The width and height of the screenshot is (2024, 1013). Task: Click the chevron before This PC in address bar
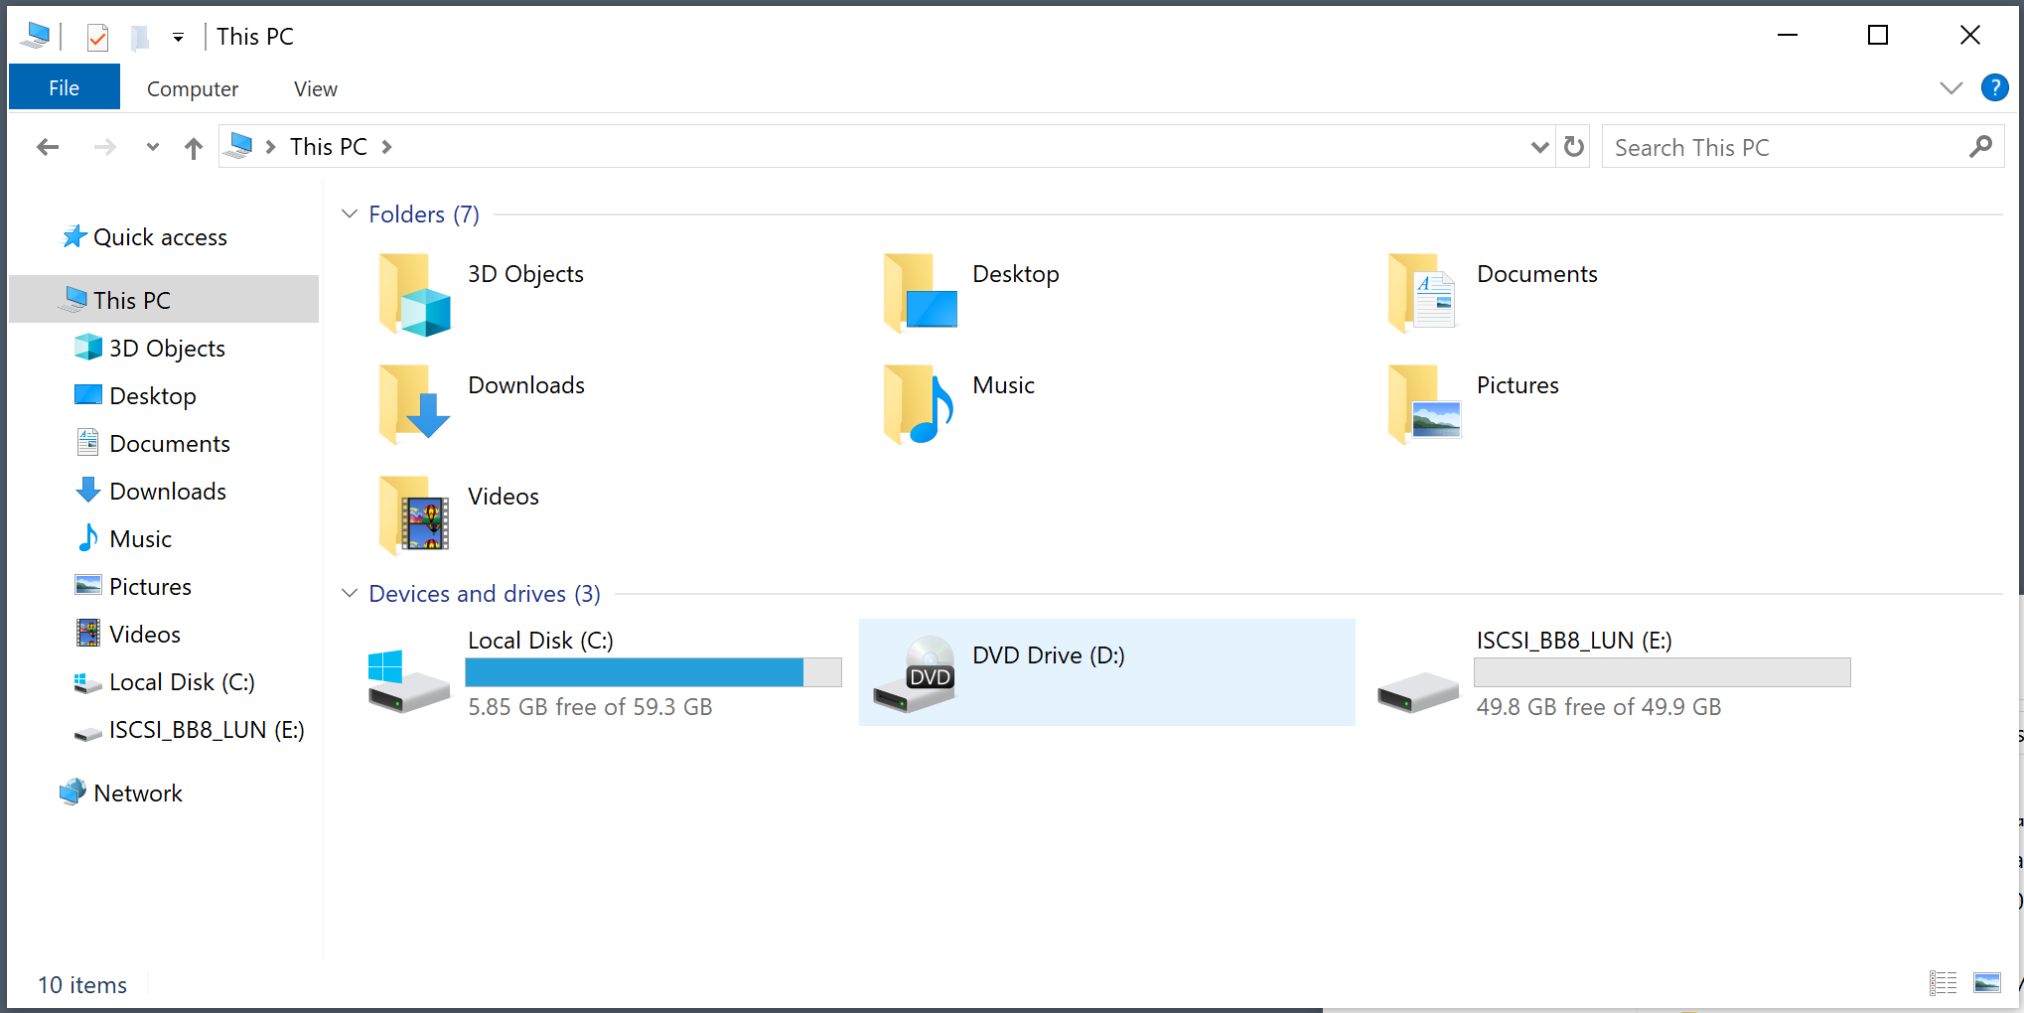tap(270, 147)
